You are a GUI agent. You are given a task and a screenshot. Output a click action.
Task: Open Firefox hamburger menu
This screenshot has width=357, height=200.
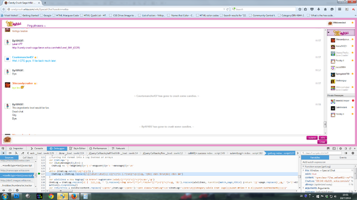pos(340,9)
